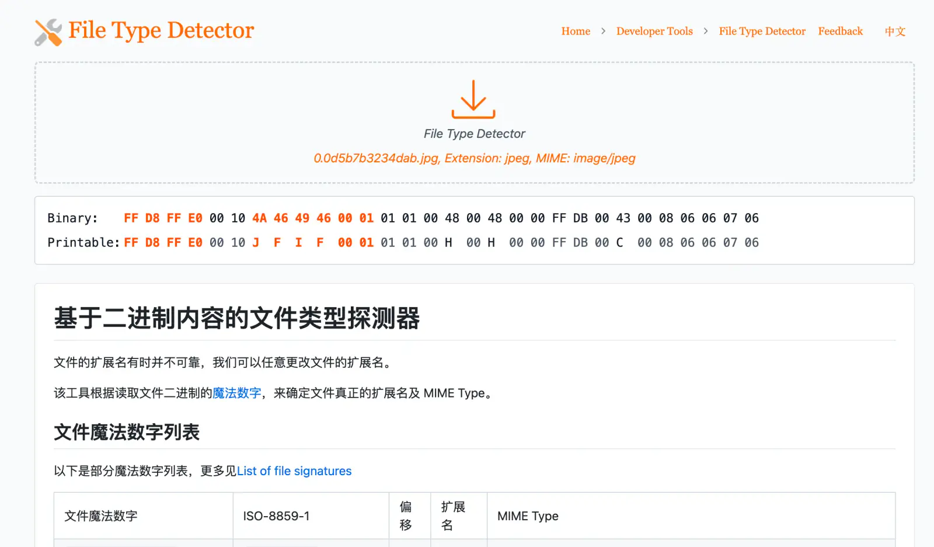
Task: Click the orange download arrow upload icon
Action: [x=473, y=99]
